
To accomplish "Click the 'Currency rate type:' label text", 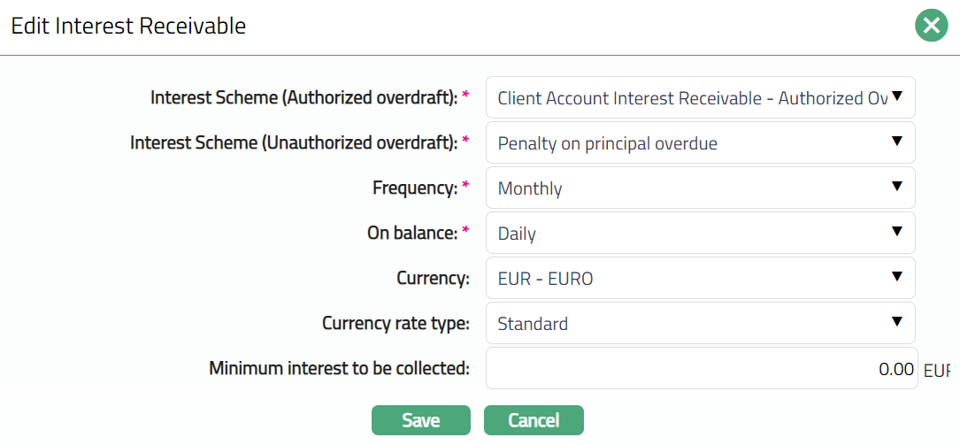I will click(396, 324).
